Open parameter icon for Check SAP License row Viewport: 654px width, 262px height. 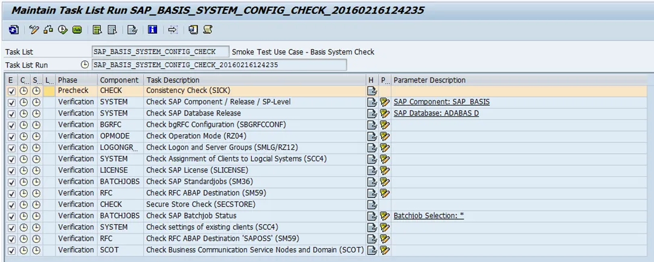[384, 170]
